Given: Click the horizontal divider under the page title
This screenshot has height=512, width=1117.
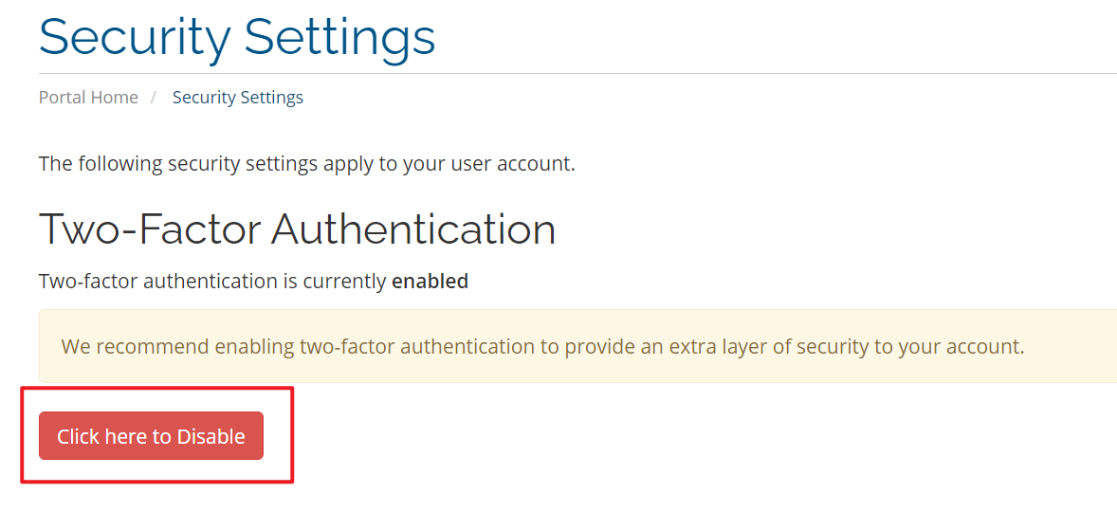Looking at the screenshot, I should click(569, 73).
